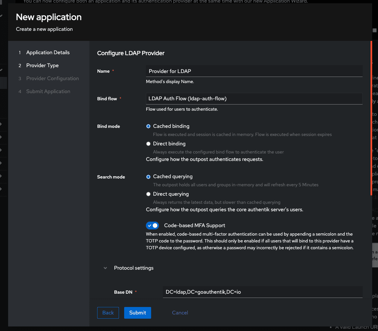
Task: Disable Code-based MFA Support toggle
Action: tap(152, 226)
